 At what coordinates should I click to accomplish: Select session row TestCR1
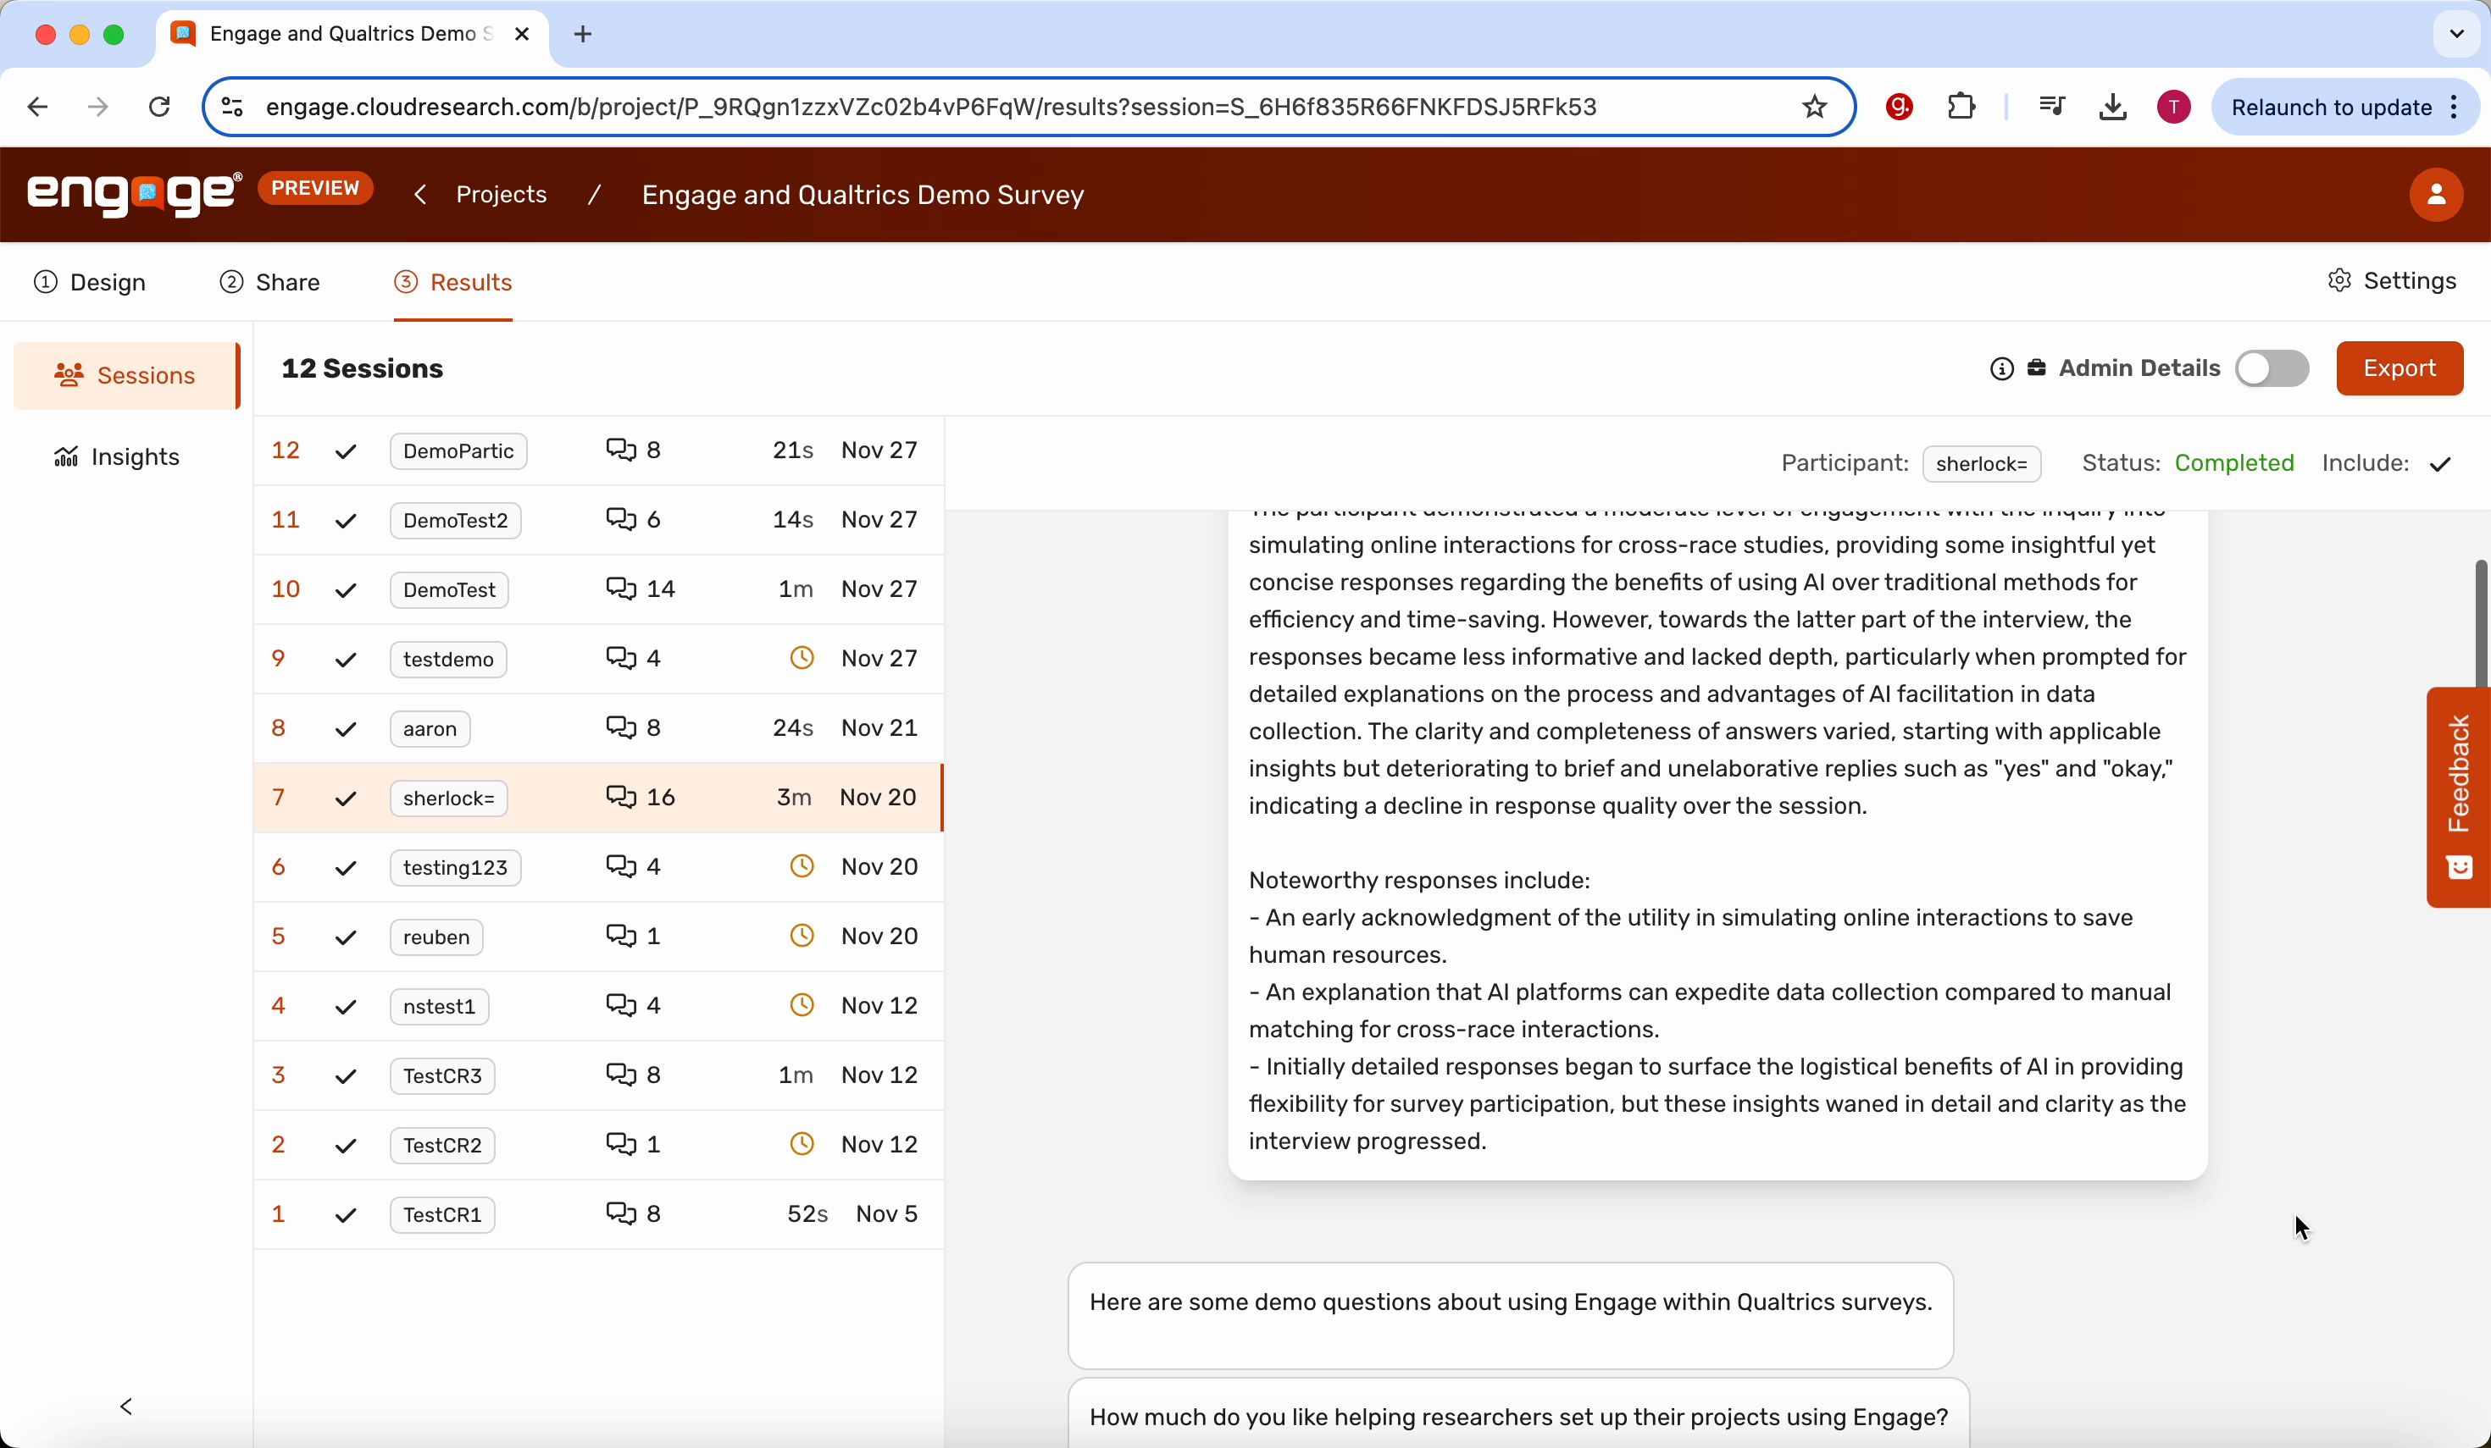(598, 1214)
